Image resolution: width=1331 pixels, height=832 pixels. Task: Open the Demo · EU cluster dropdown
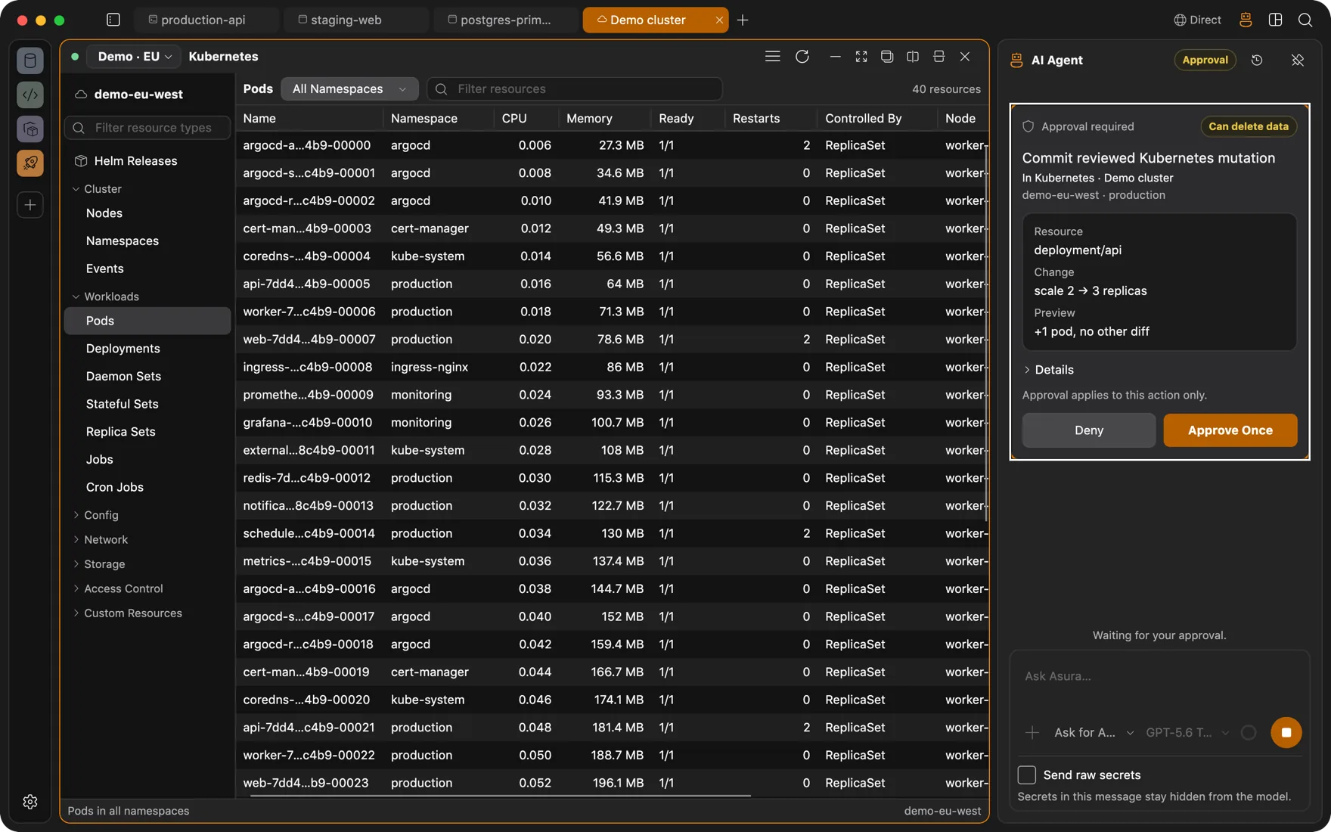(x=134, y=57)
